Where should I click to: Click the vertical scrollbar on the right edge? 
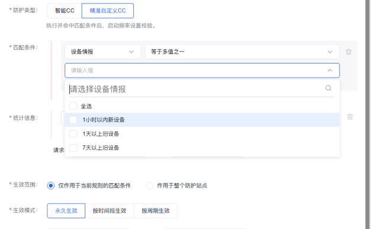pyautogui.click(x=368, y=114)
